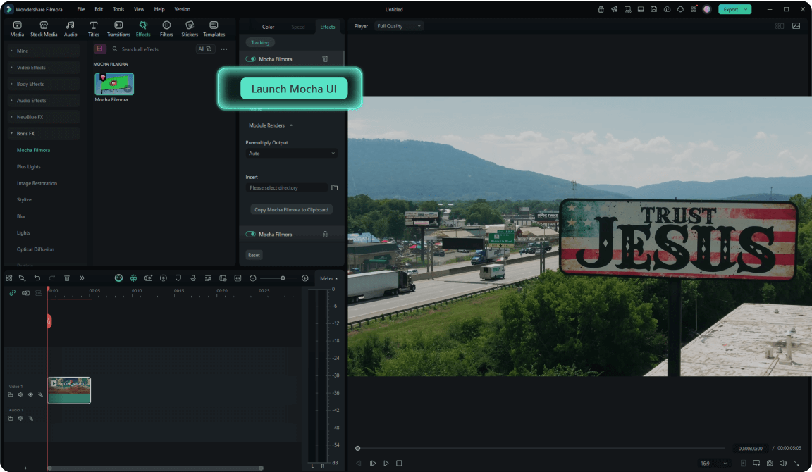Open the File menu
Image resolution: width=812 pixels, height=472 pixels.
coord(81,9)
